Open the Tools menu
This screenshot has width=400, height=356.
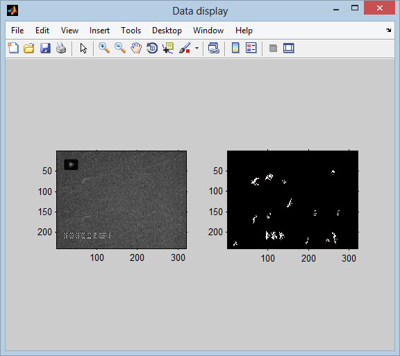(x=131, y=31)
